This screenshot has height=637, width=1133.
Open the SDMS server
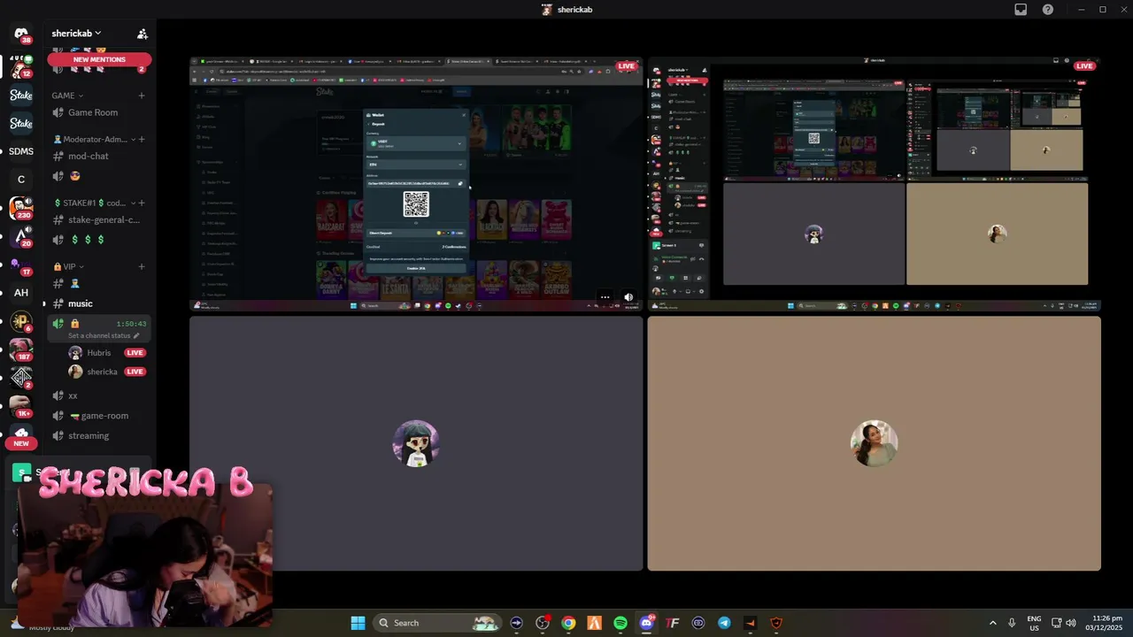tap(21, 151)
